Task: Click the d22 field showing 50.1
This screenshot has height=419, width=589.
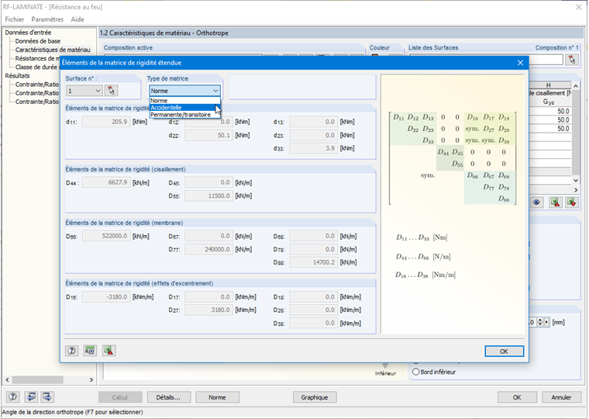Action: (x=208, y=135)
